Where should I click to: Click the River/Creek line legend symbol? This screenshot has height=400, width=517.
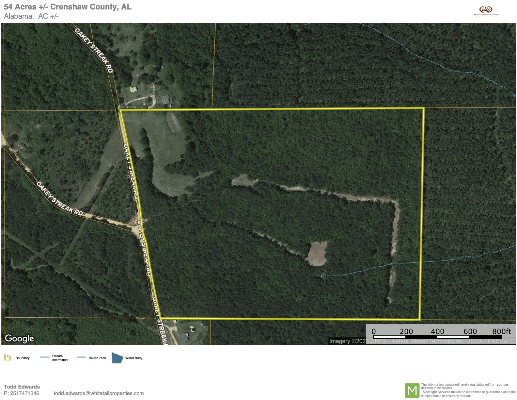tap(81, 357)
